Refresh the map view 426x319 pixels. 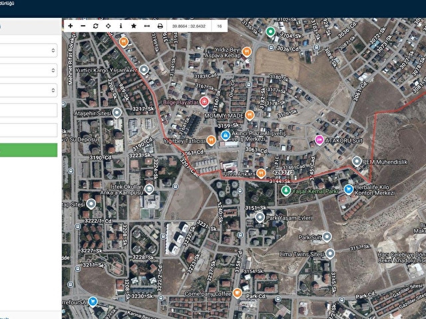tap(96, 26)
